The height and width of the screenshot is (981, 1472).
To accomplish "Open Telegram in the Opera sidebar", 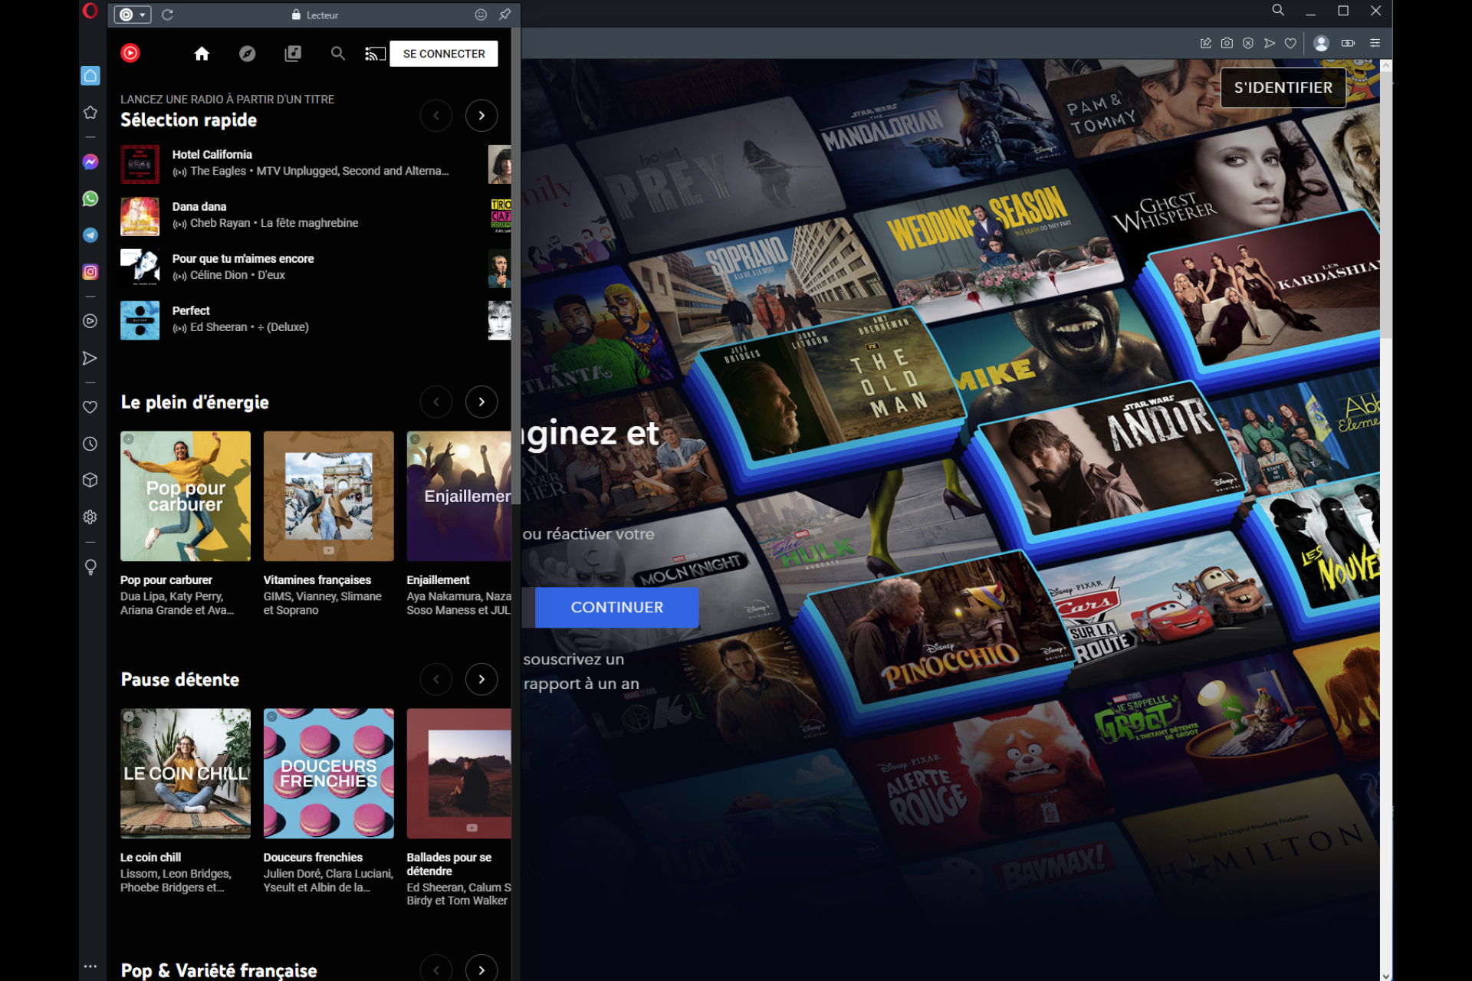I will 90,235.
